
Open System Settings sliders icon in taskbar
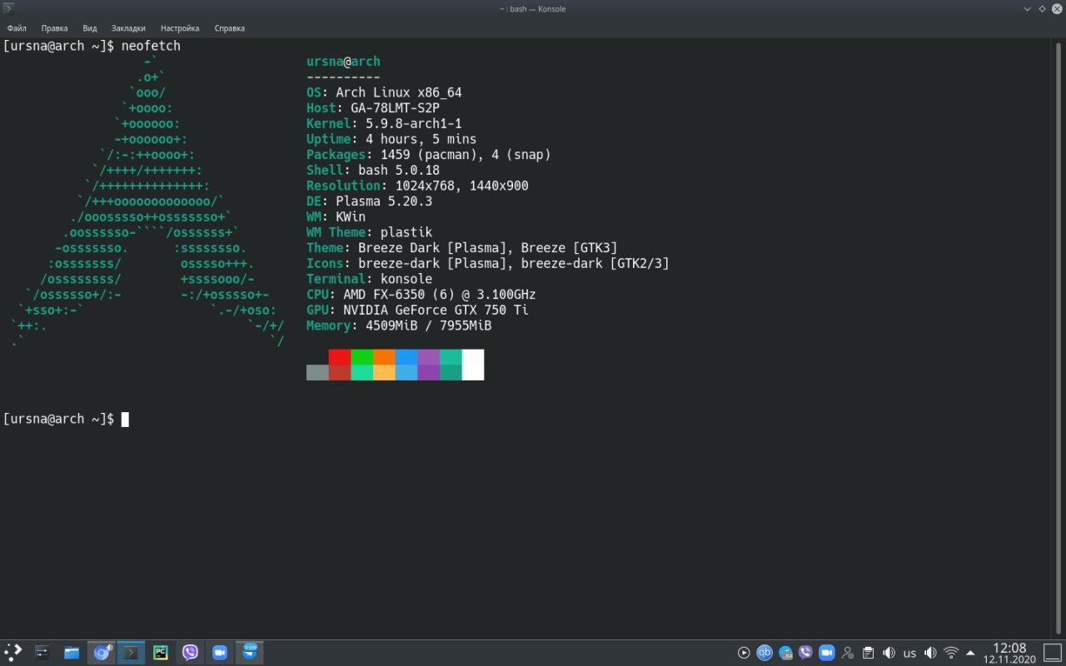coord(42,653)
